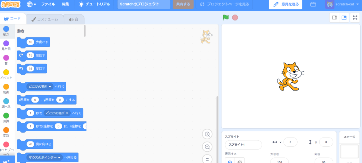Image resolution: width=362 pixels, height=163 pixels.
Task: Click the 10 歩動かす move block
Action: (34, 42)
